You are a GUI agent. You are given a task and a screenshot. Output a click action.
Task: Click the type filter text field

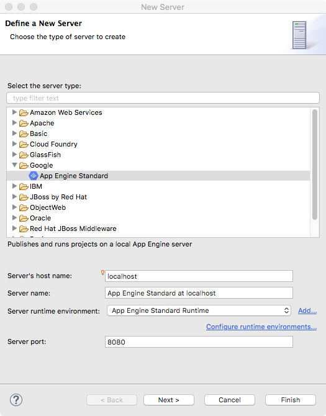tap(163, 98)
